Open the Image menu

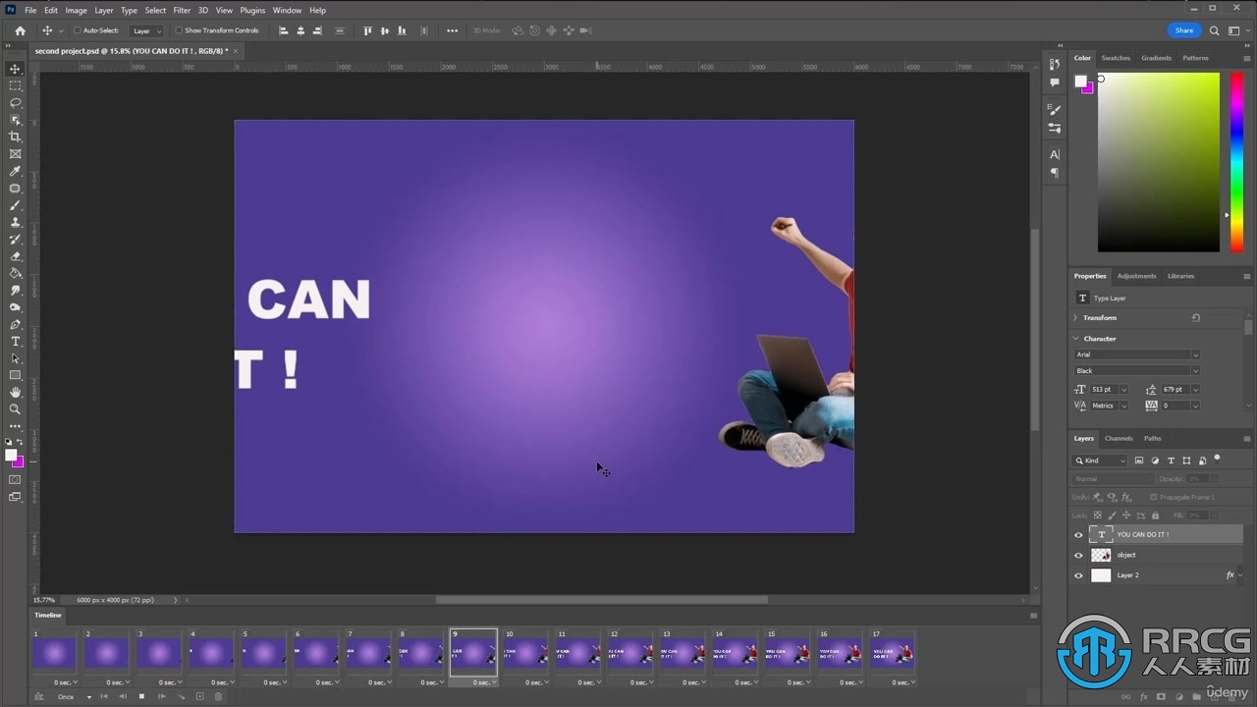point(76,10)
